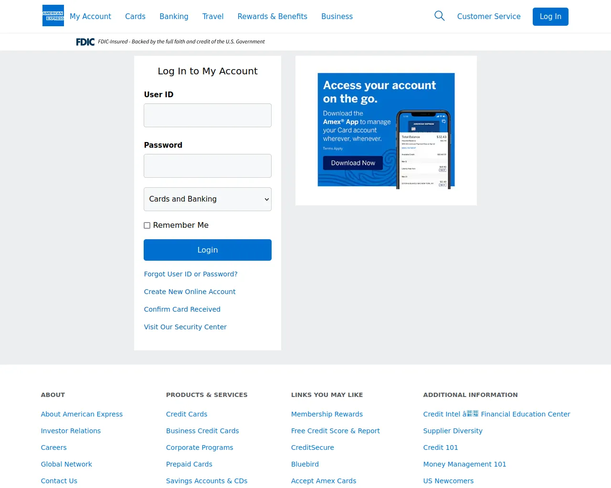Open Rewards & Benefits menu
This screenshot has height=488, width=611.
[273, 17]
